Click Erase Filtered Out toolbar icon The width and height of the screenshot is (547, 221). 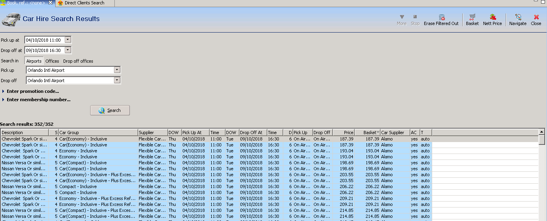click(441, 20)
